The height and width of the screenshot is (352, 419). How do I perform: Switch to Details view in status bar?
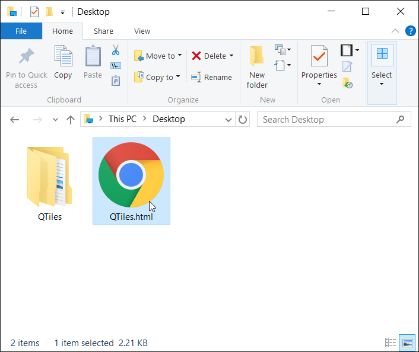point(391,343)
